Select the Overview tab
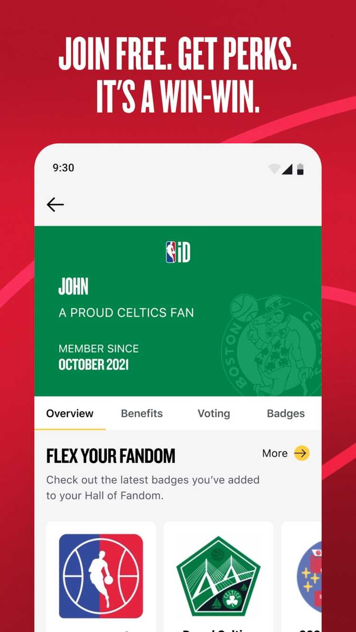The height and width of the screenshot is (632, 356). 70,413
